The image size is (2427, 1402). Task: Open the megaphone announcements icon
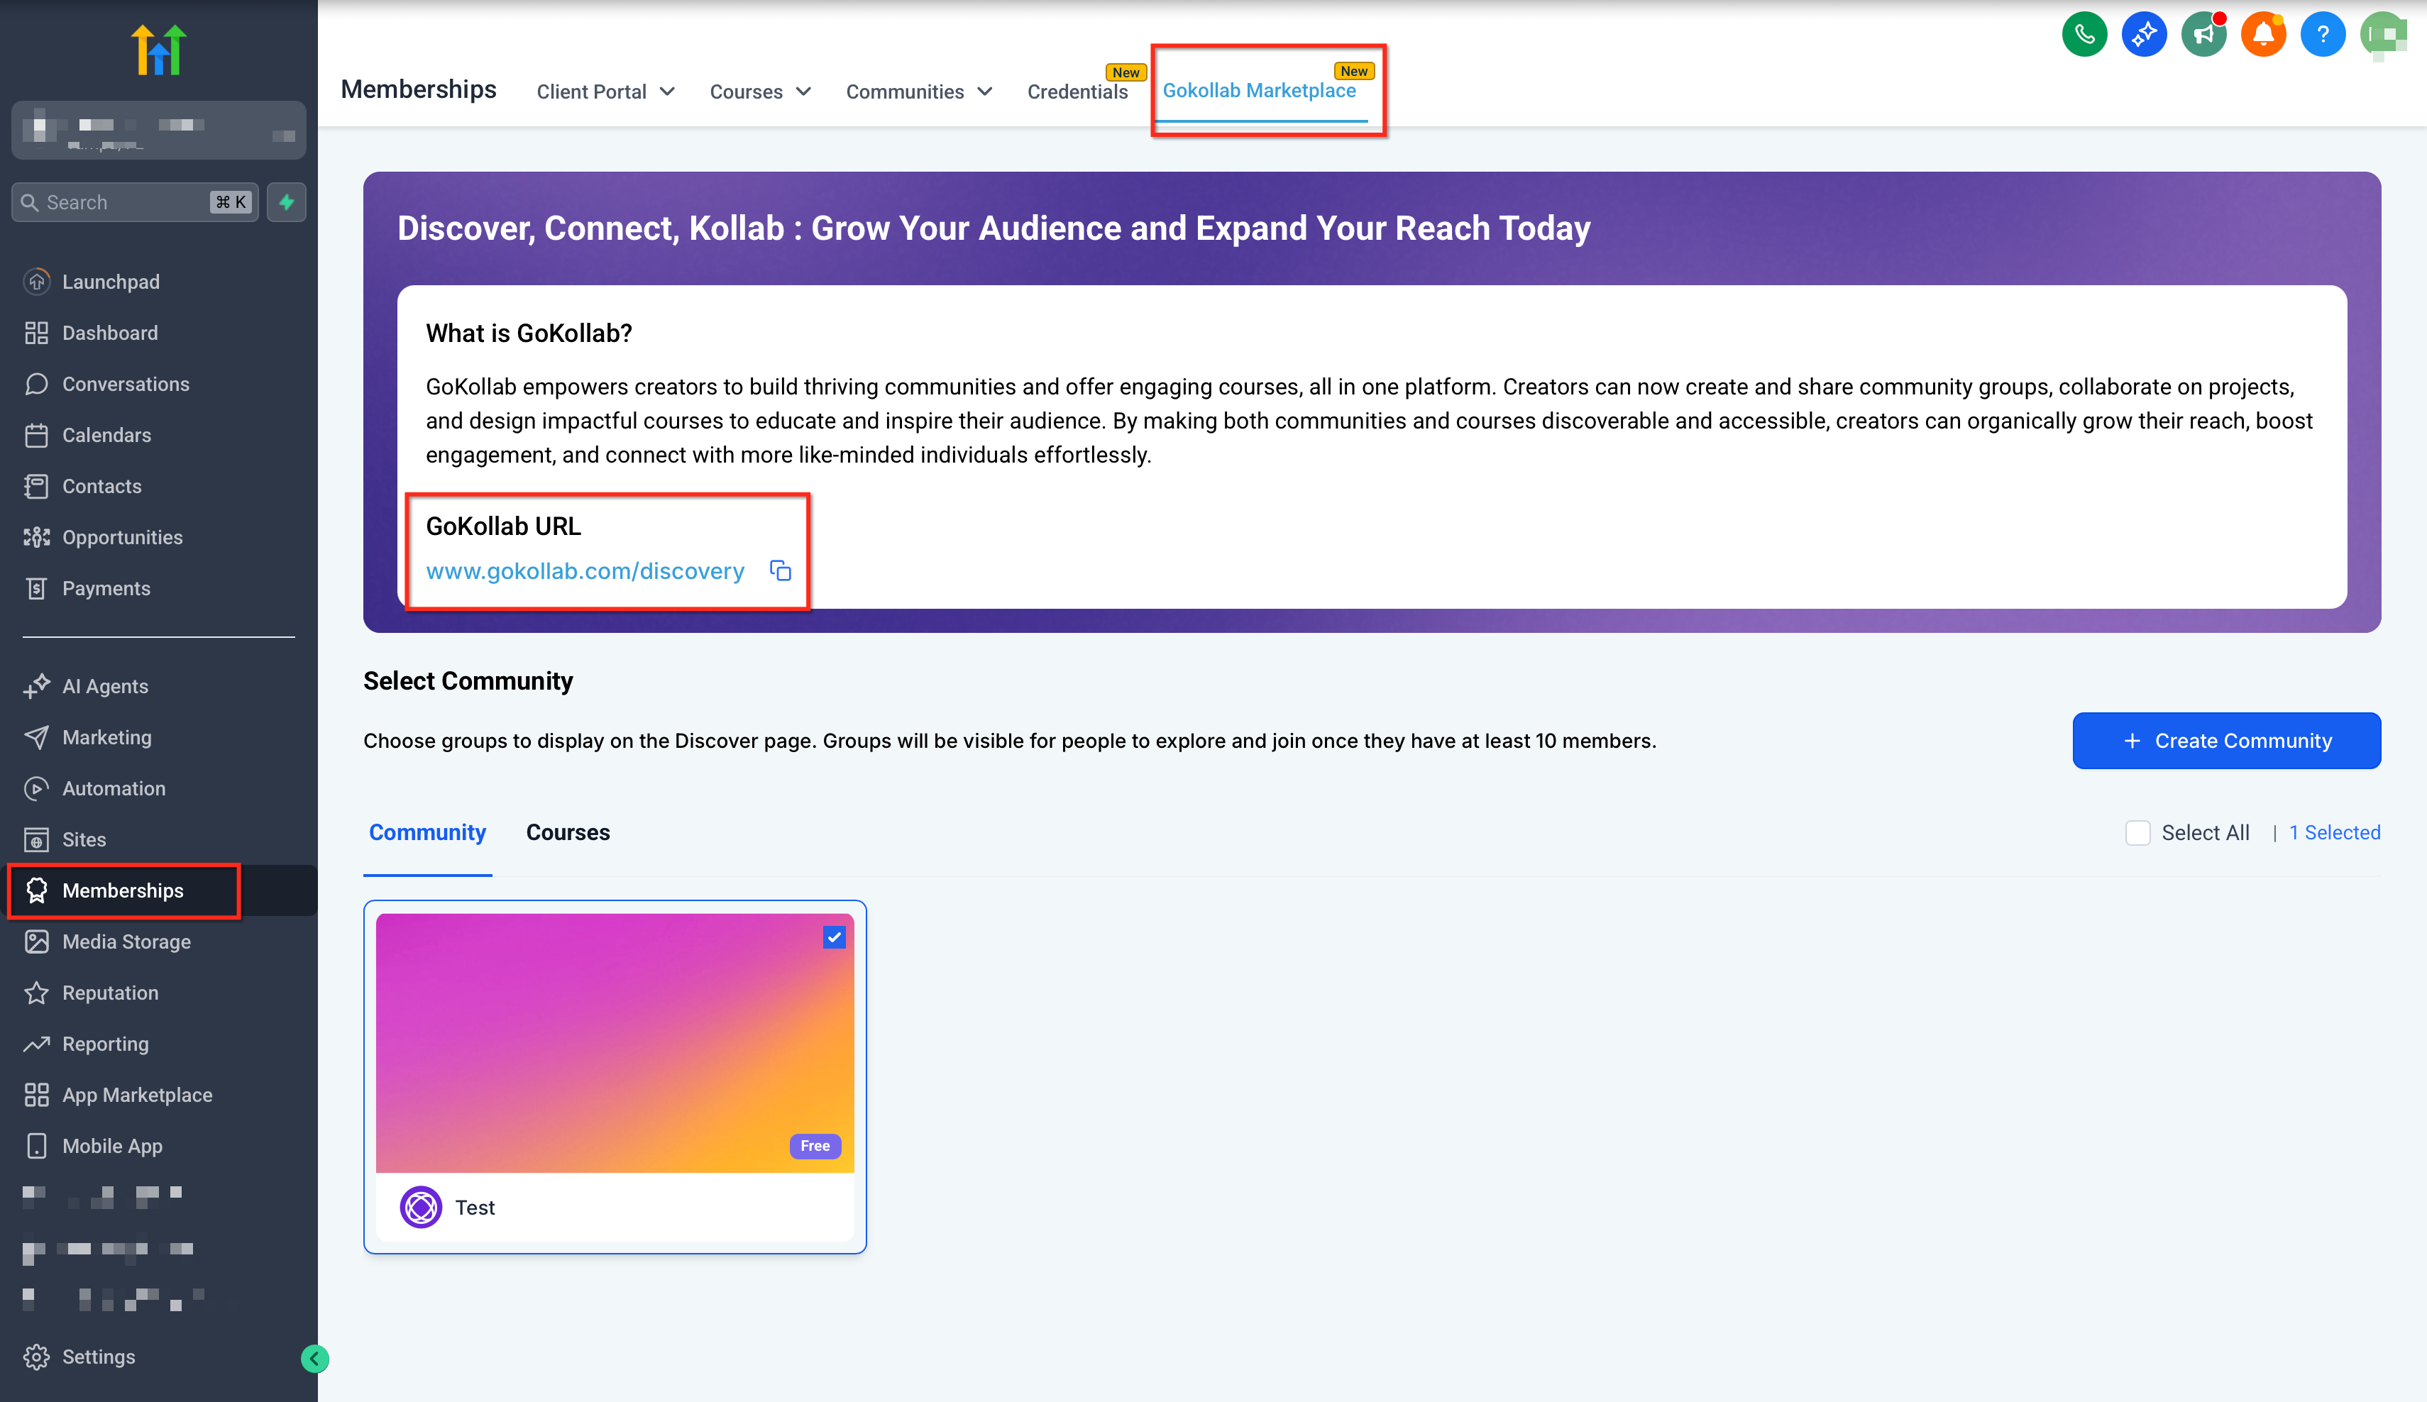[2203, 35]
